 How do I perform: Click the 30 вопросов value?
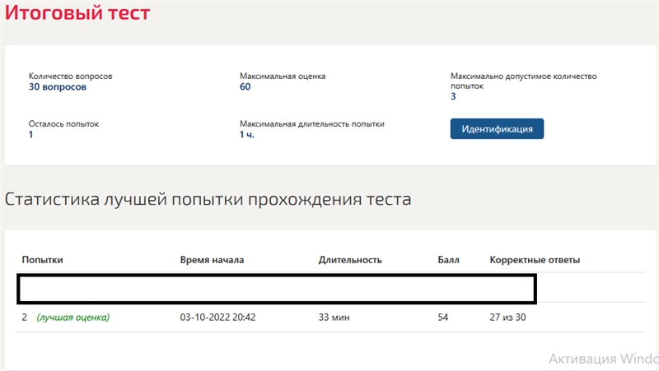tap(58, 87)
